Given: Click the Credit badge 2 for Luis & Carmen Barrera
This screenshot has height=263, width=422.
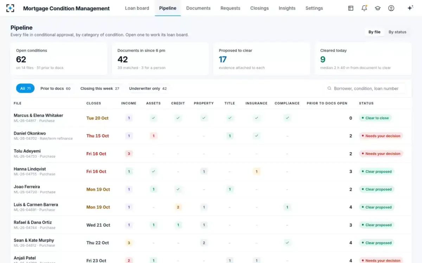Looking at the screenshot, I should coord(178,207).
